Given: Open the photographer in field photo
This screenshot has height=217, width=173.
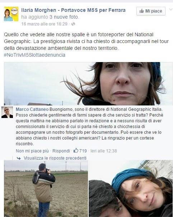Looking at the screenshot, I should (x=46, y=189).
